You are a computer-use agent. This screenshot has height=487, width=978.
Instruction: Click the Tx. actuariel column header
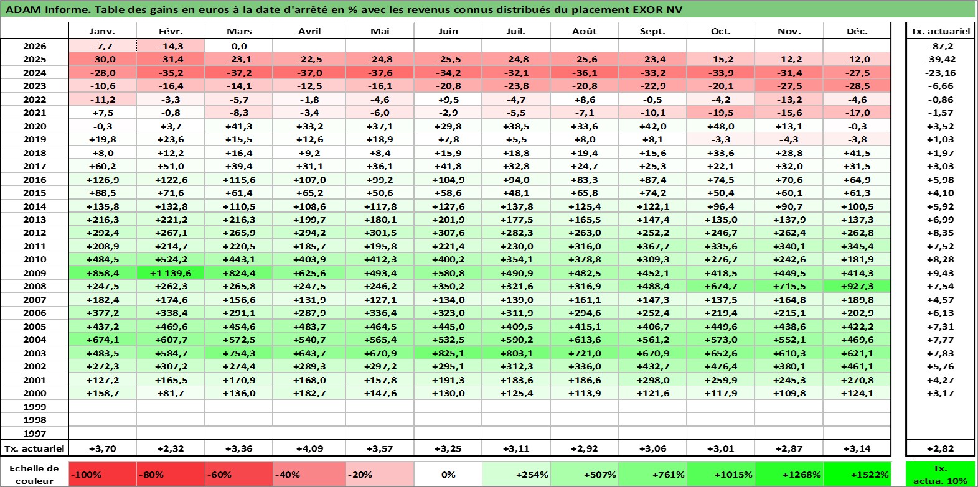pyautogui.click(x=940, y=31)
